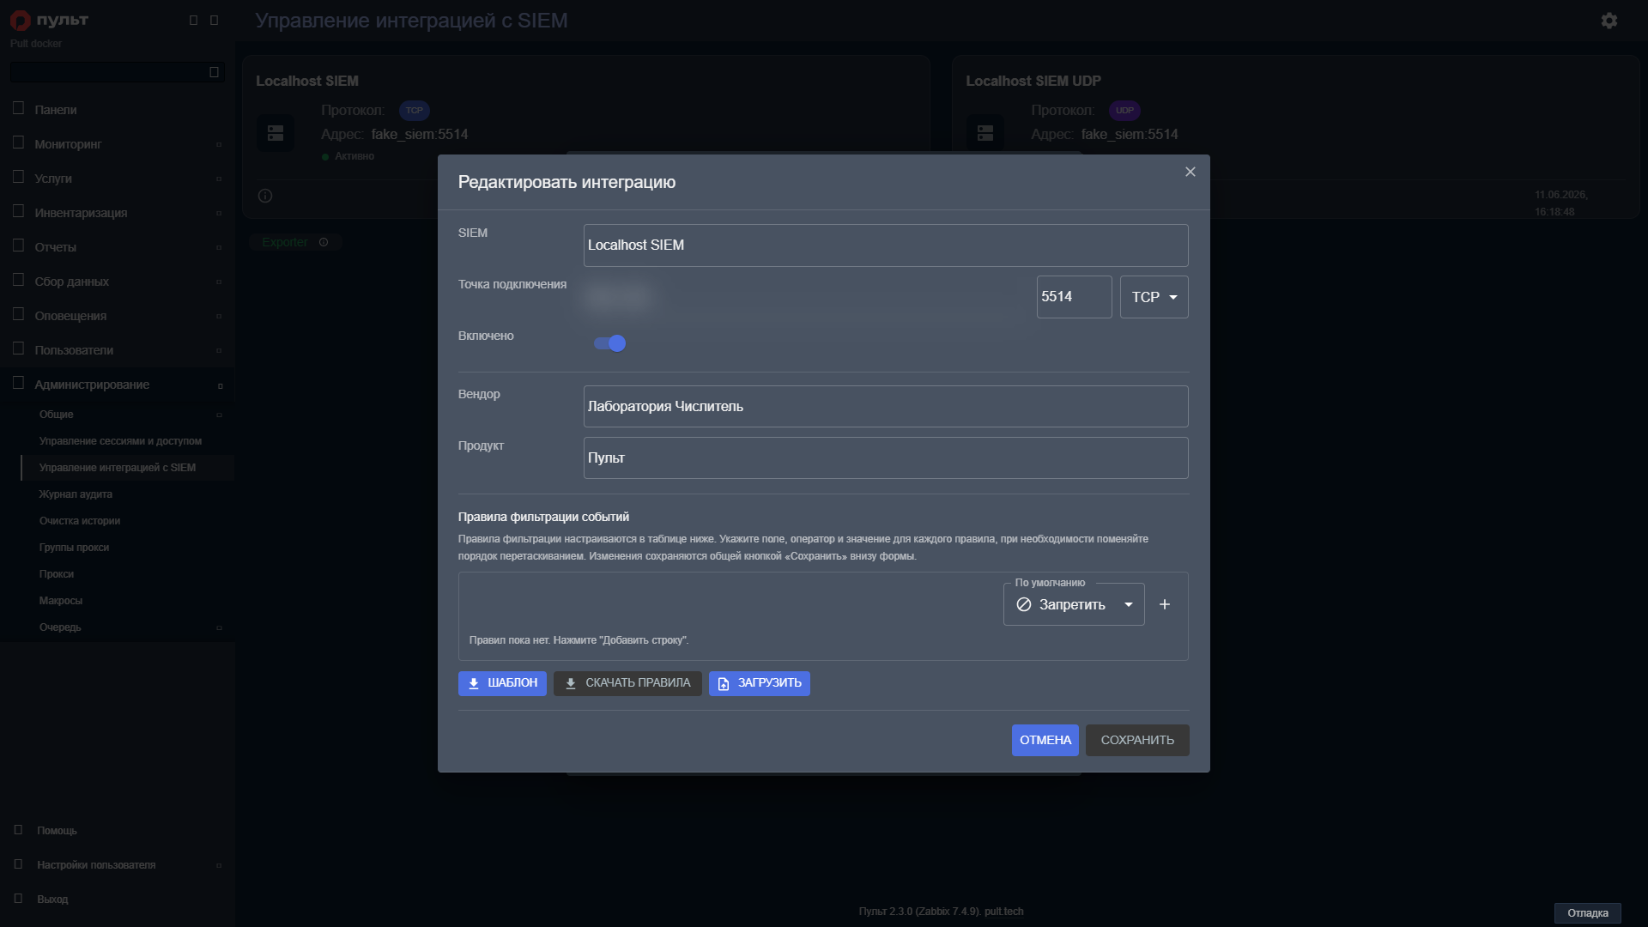Click the Exporter label
The height and width of the screenshot is (927, 1648).
pyautogui.click(x=285, y=242)
